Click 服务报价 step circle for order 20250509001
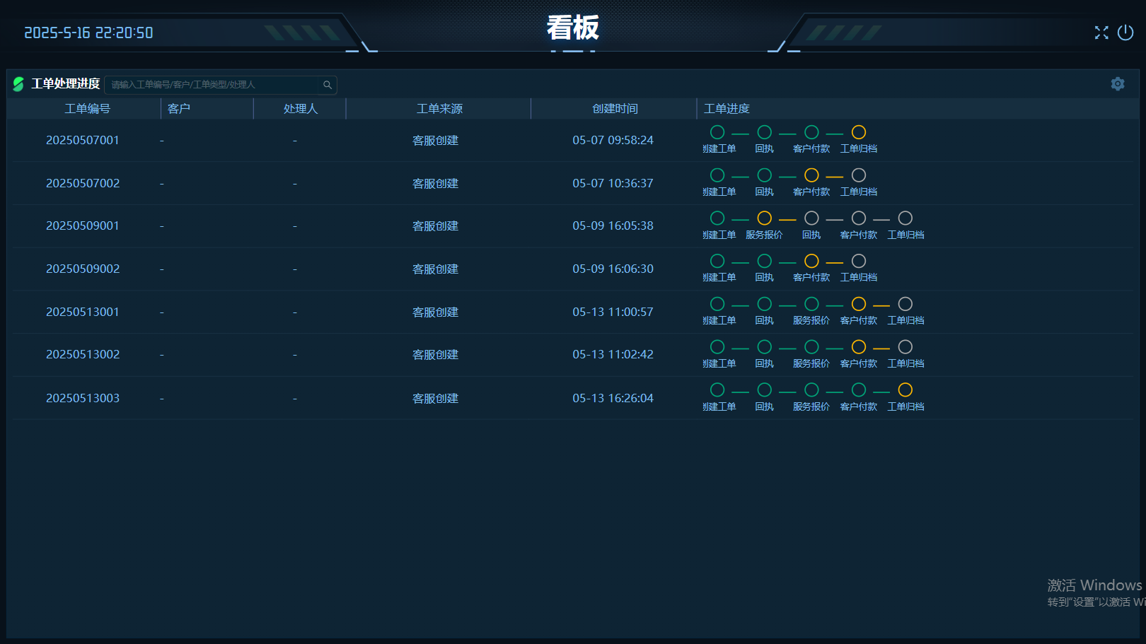1146x644 pixels. (x=764, y=218)
